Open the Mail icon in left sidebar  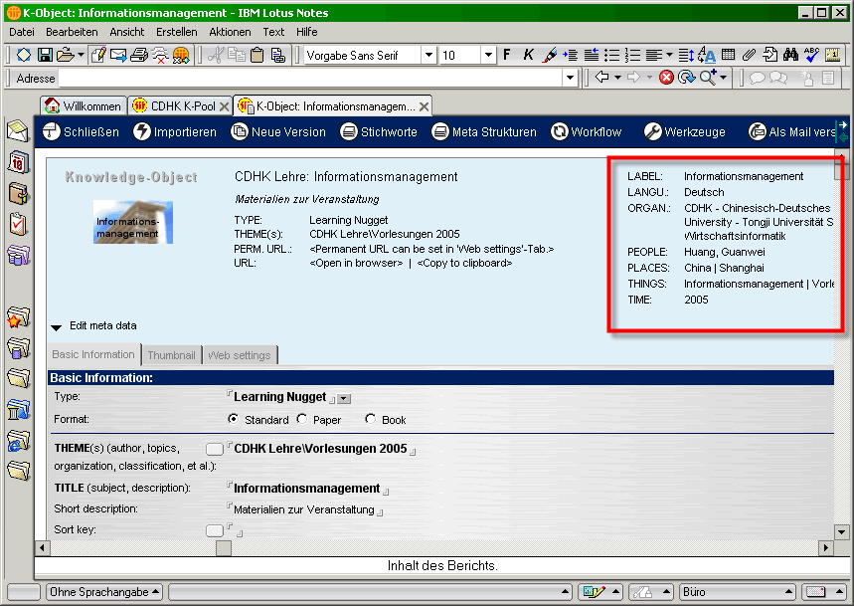tap(18, 130)
